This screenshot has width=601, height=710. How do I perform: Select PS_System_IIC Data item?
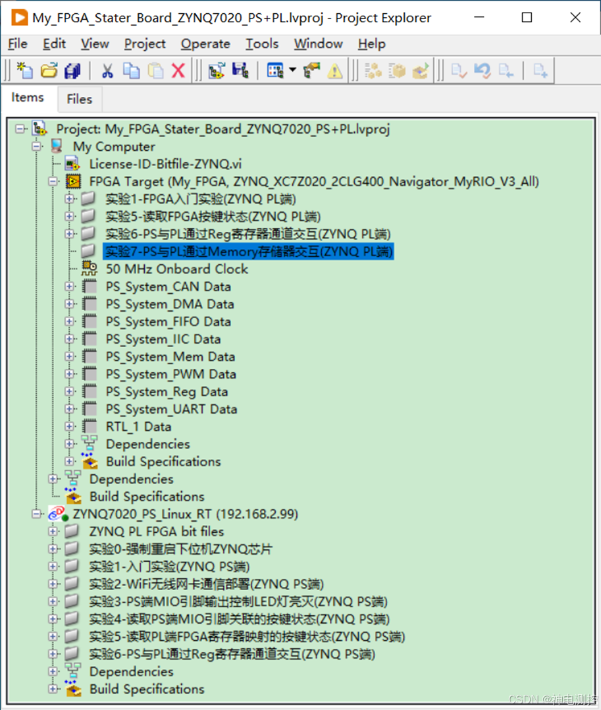[163, 339]
